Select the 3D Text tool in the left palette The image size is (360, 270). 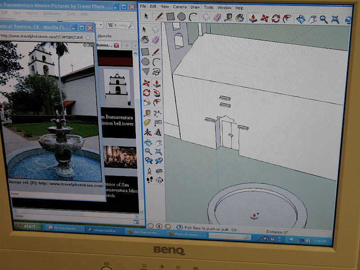158,132
